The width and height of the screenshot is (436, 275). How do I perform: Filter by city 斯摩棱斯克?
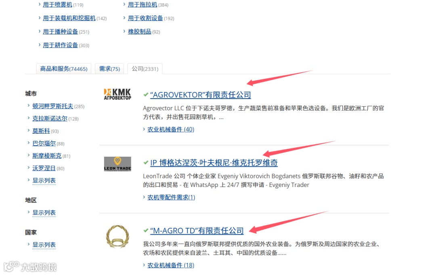tap(47, 156)
